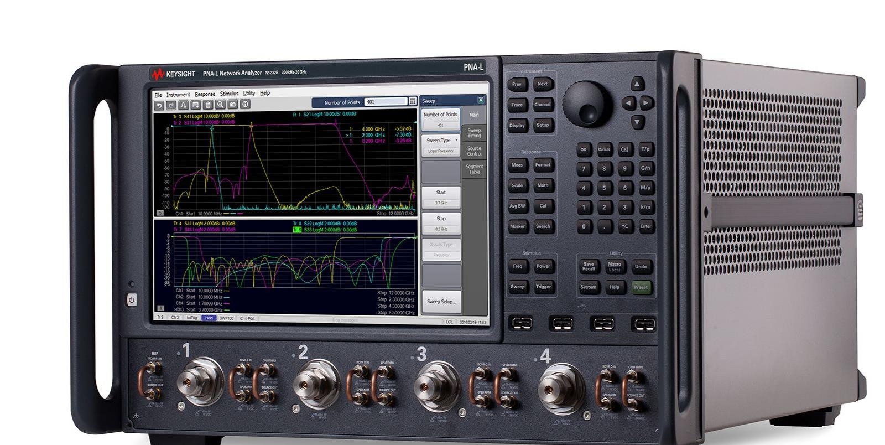Click the BW=100 status bar entry

226,318
